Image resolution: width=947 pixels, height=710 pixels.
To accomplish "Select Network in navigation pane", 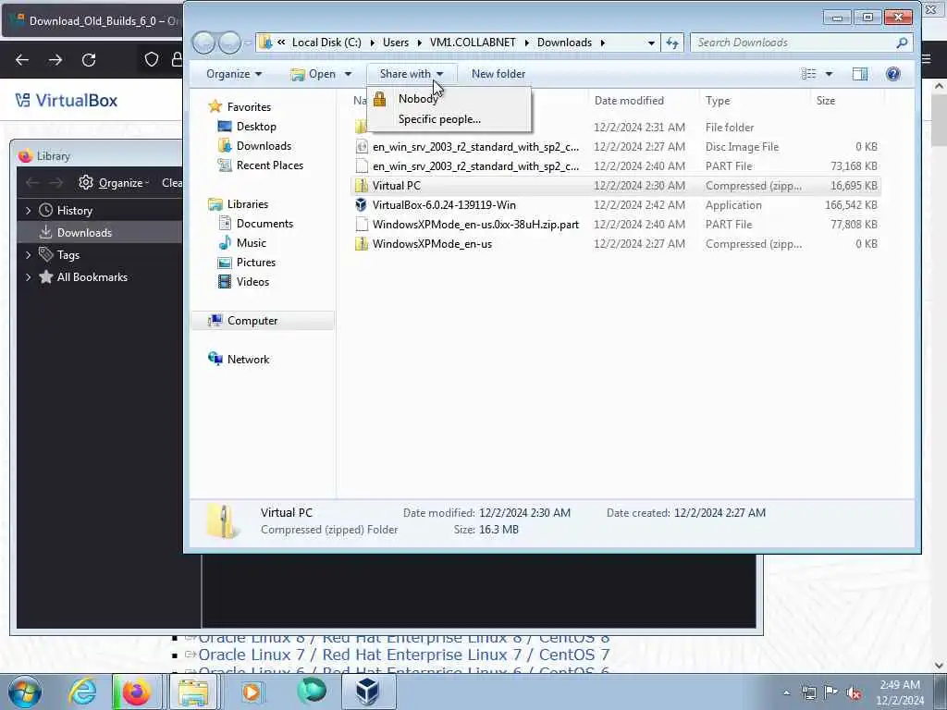I will (248, 360).
